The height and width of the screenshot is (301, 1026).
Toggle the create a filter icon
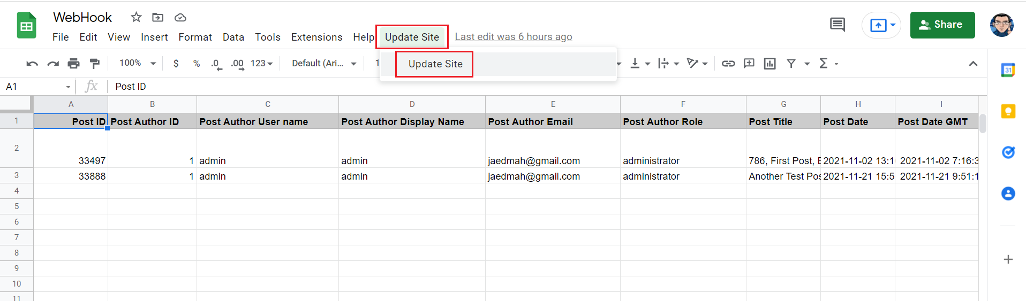click(x=791, y=64)
